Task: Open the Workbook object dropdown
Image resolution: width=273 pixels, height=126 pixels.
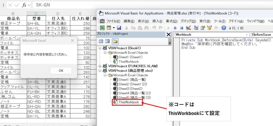Action: [x=247, y=35]
